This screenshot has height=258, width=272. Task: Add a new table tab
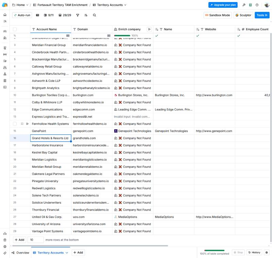pos(78,253)
